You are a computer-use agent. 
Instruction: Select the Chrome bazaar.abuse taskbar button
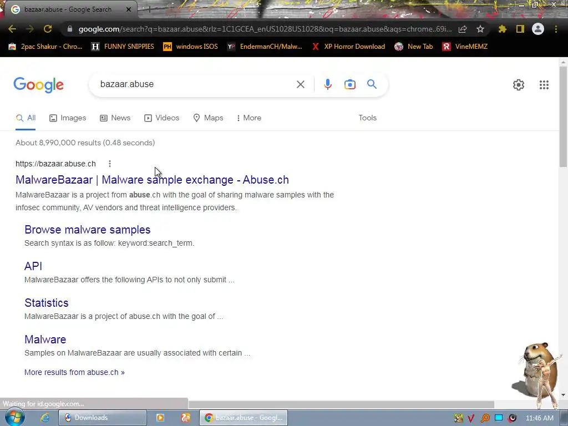tap(244, 418)
